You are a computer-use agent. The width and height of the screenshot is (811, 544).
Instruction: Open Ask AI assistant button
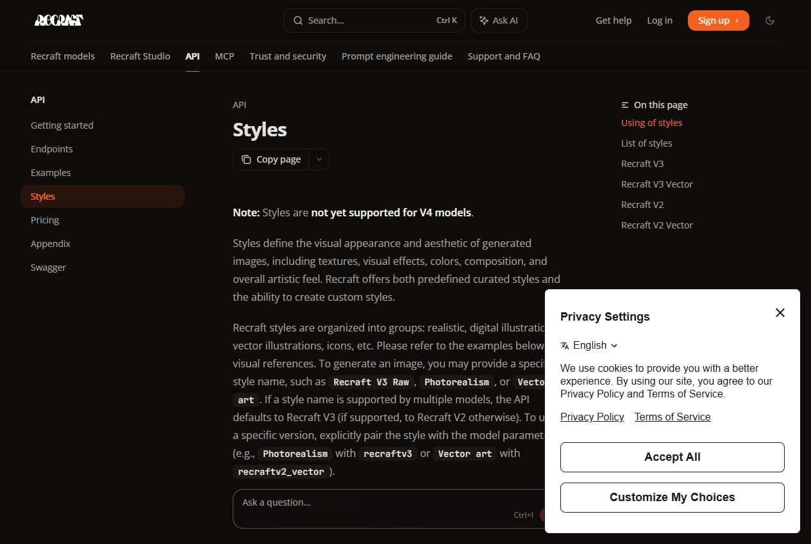499,20
